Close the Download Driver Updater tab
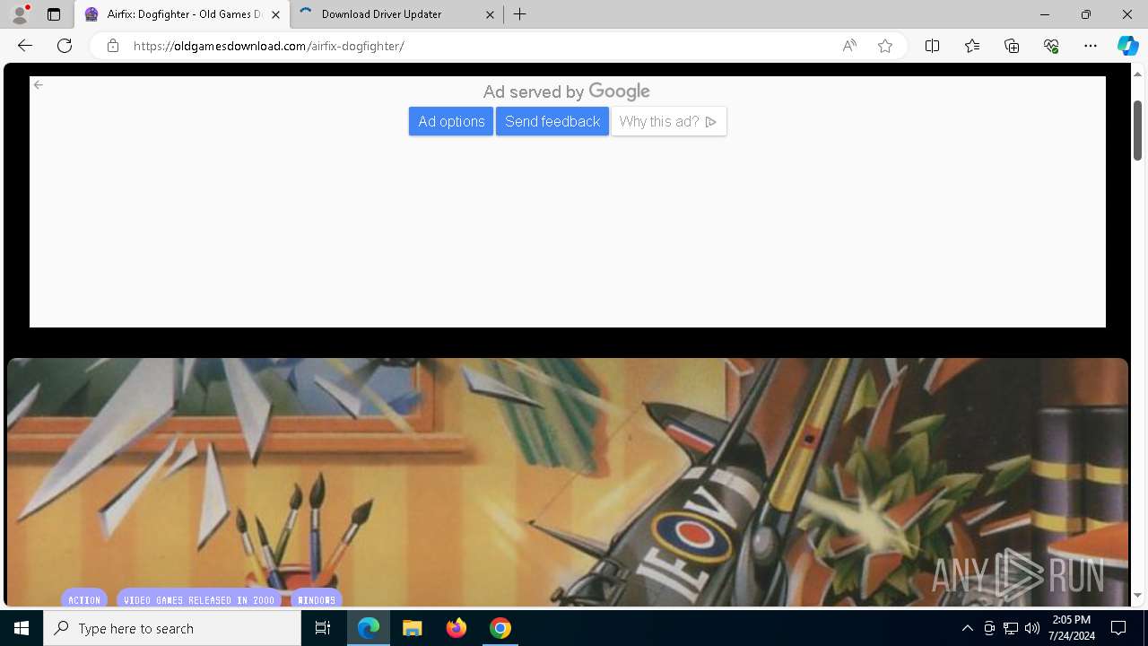The image size is (1148, 646). click(x=490, y=14)
